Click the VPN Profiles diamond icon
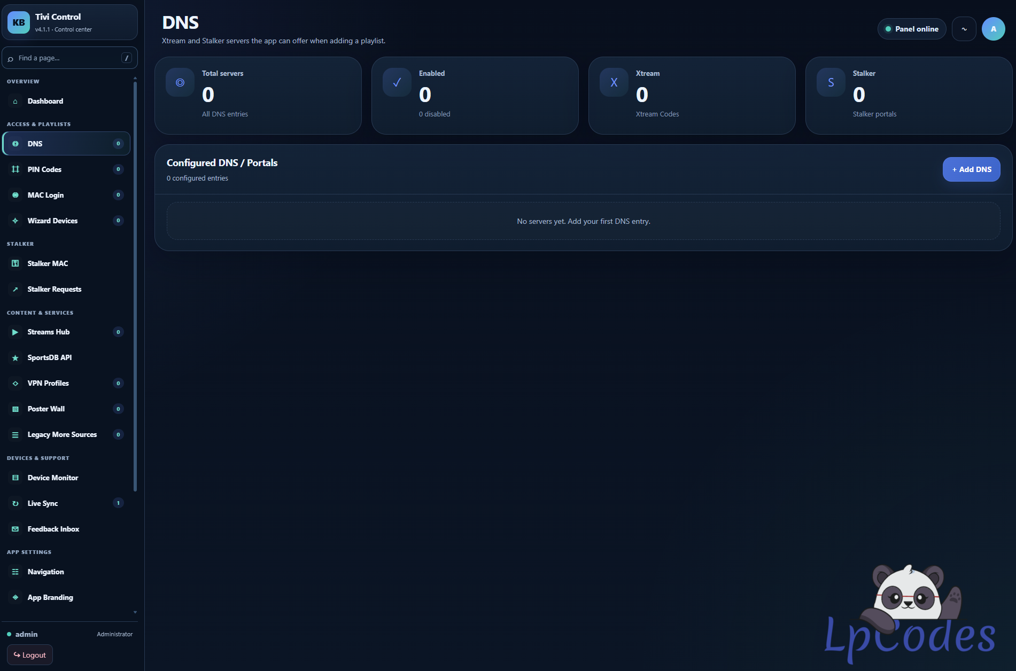The image size is (1016, 671). pos(15,383)
